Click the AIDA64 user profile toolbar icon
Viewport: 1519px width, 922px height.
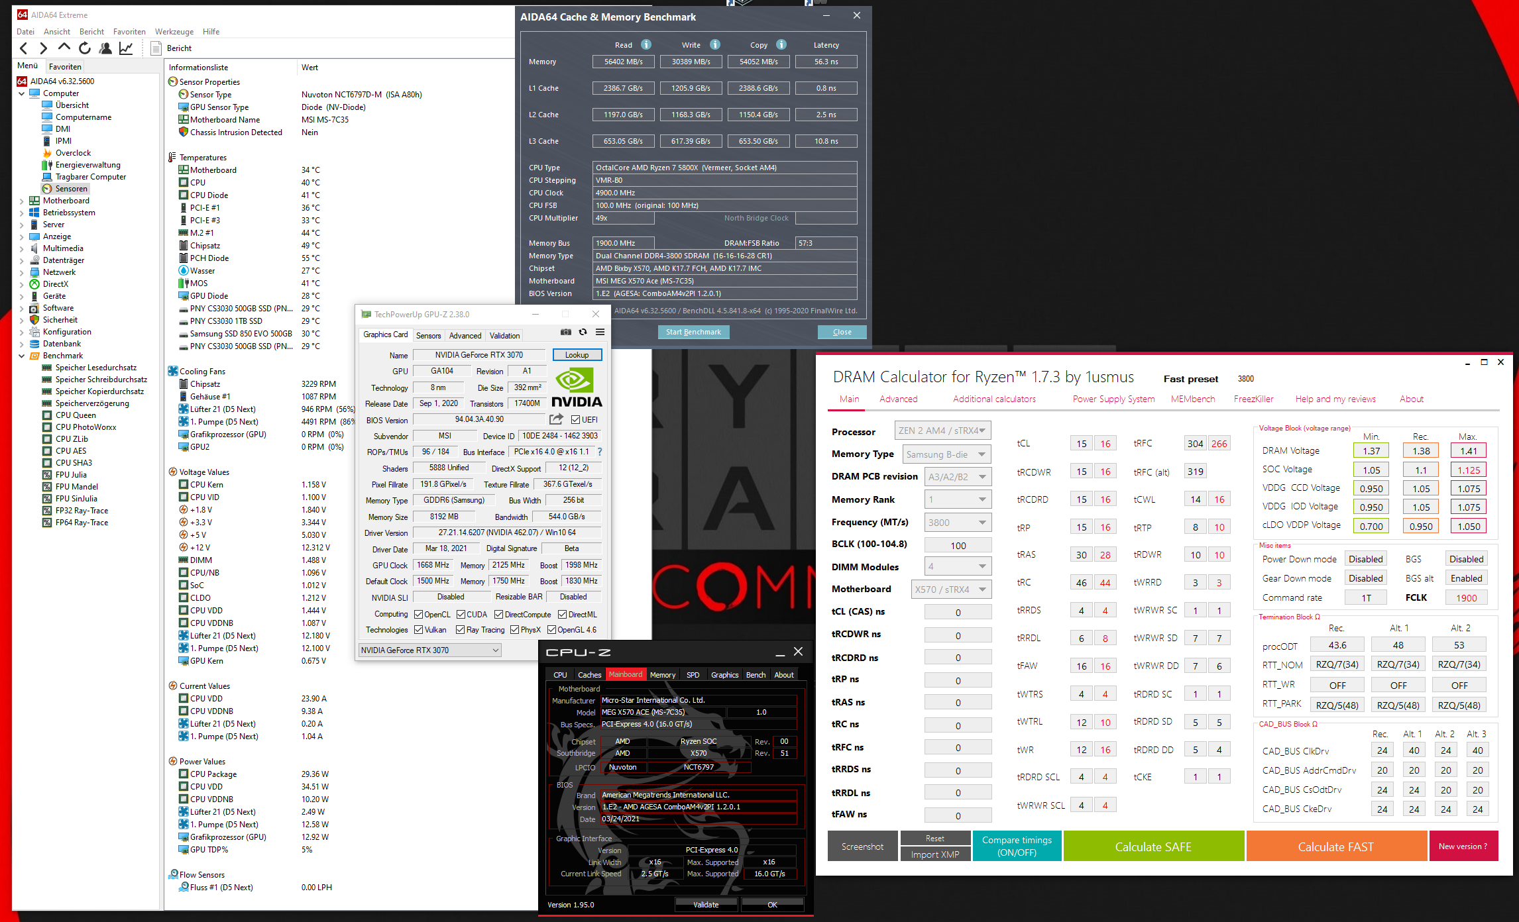(x=105, y=48)
